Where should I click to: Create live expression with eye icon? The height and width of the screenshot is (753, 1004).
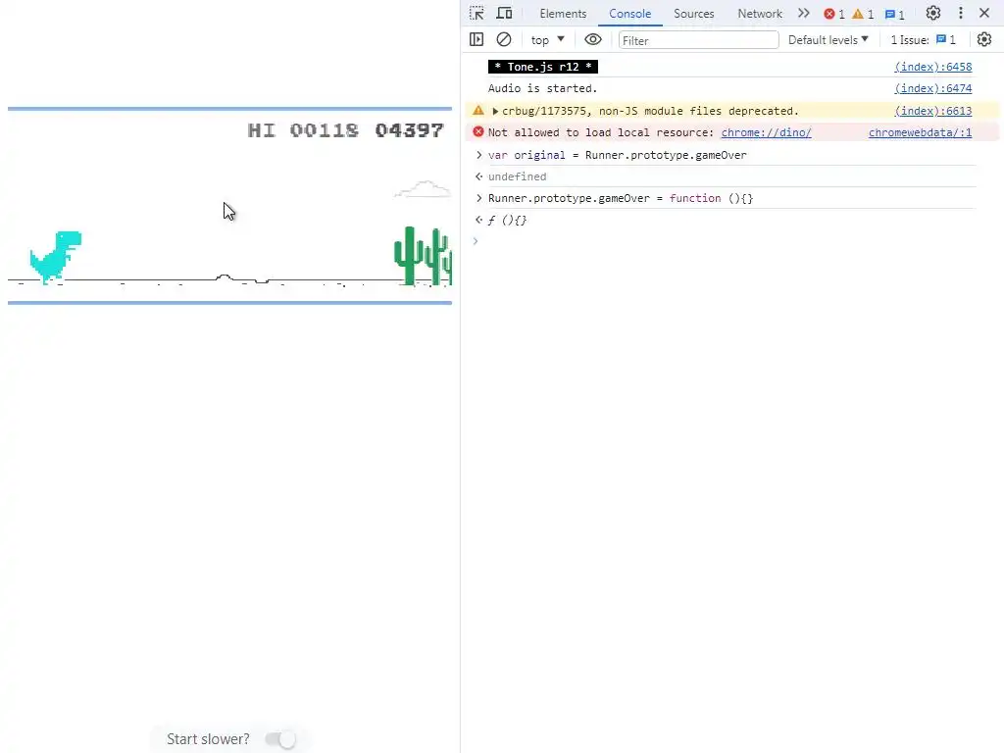coord(593,39)
